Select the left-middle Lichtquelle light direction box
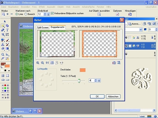 pyautogui.click(x=40, y=80)
